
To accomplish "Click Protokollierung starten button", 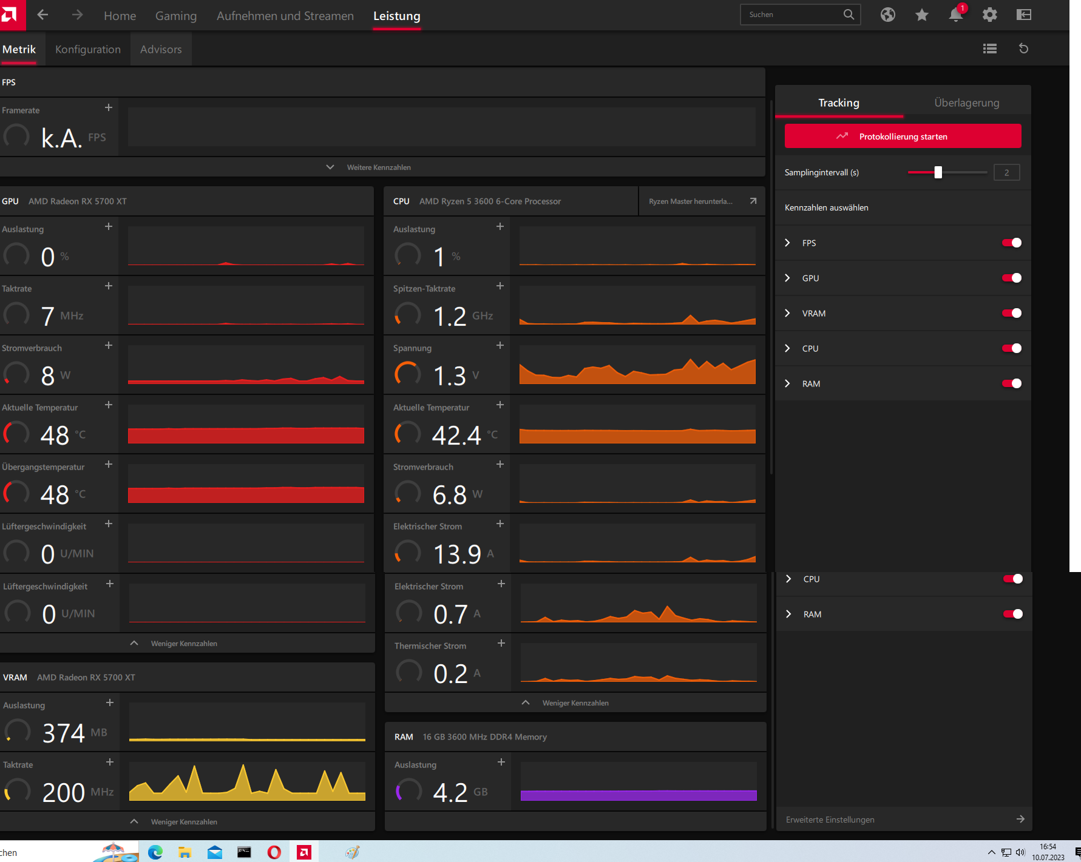I will [903, 136].
